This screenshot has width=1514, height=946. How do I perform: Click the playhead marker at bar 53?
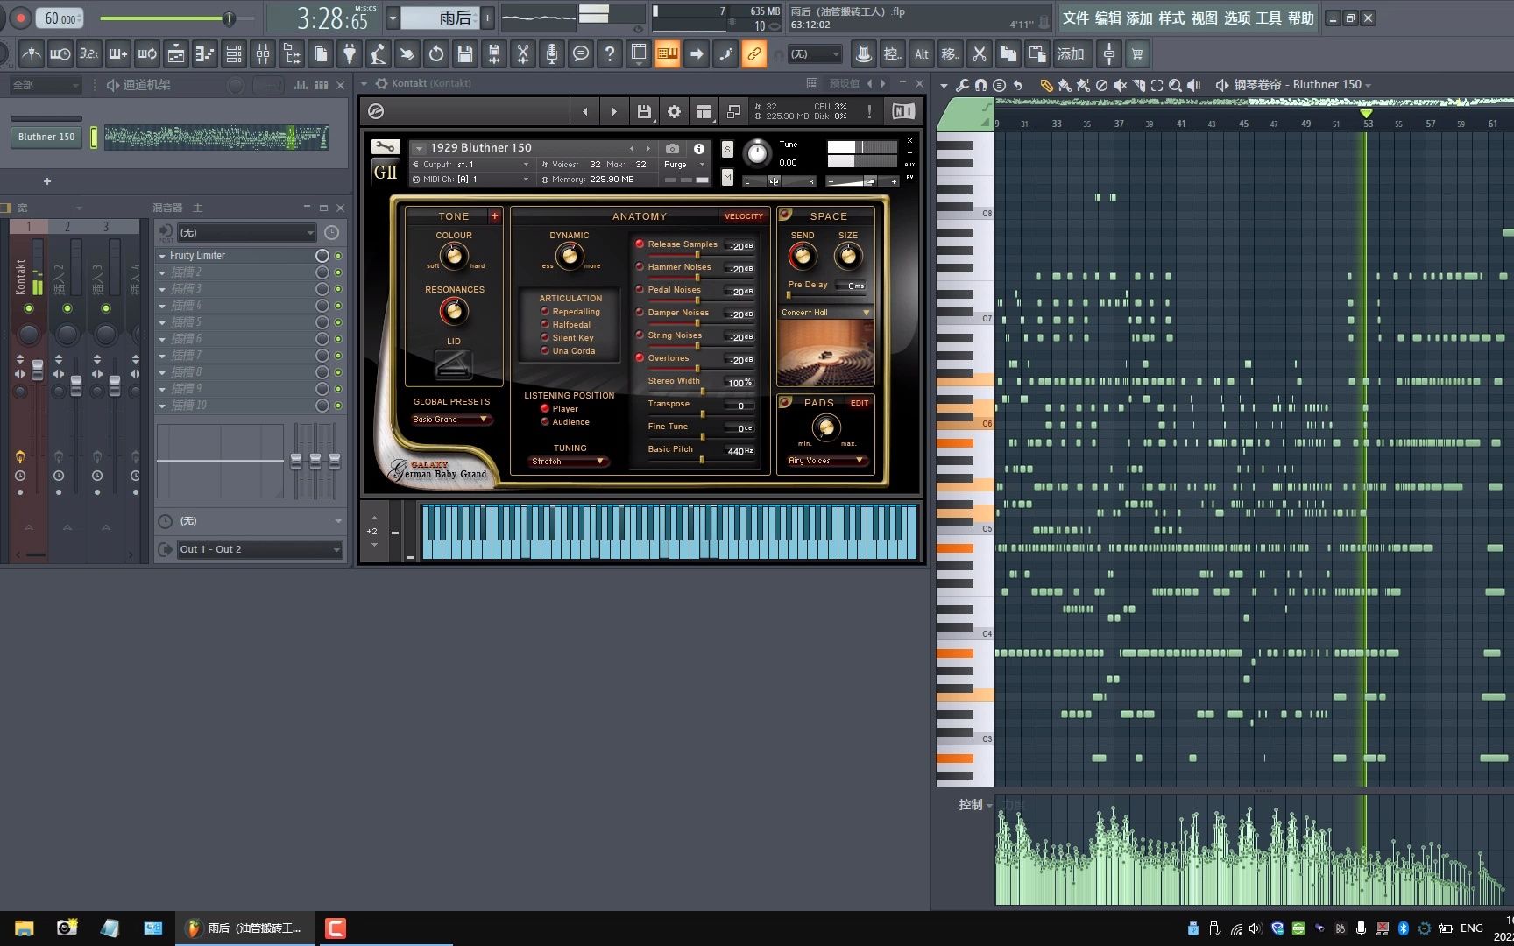tap(1365, 114)
